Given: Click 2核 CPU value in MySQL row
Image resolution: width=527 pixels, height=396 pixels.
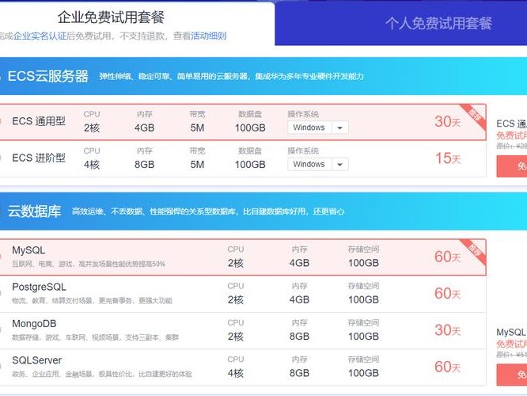Looking at the screenshot, I should (236, 263).
